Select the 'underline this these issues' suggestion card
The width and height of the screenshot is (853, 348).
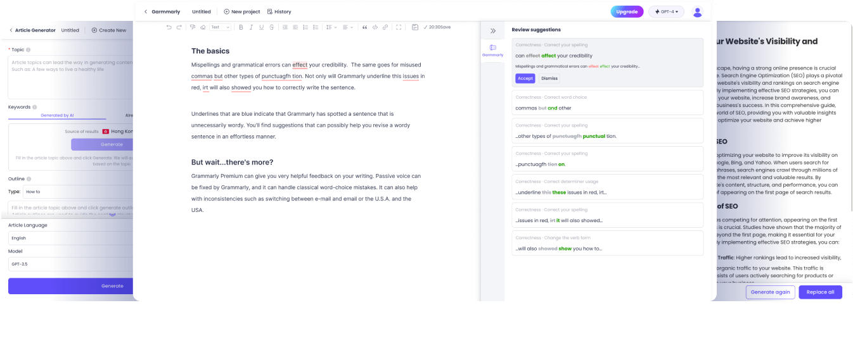(x=607, y=187)
